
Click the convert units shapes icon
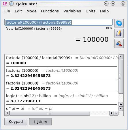point(119,44)
